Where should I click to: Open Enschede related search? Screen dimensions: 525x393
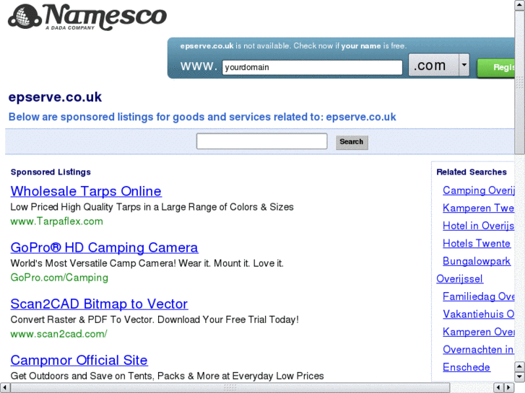coord(467,367)
